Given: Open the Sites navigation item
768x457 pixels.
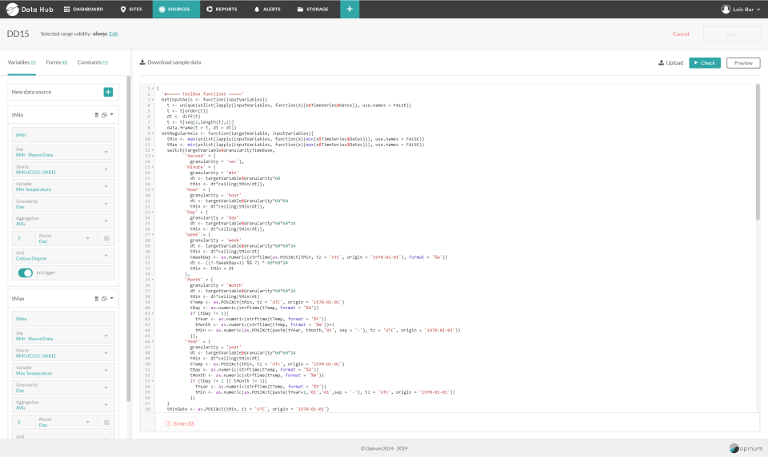Looking at the screenshot, I should pyautogui.click(x=131, y=10).
